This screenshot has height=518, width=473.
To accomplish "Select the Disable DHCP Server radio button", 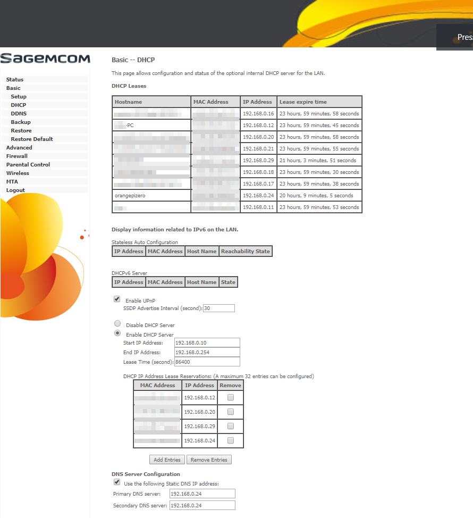I will (117, 323).
